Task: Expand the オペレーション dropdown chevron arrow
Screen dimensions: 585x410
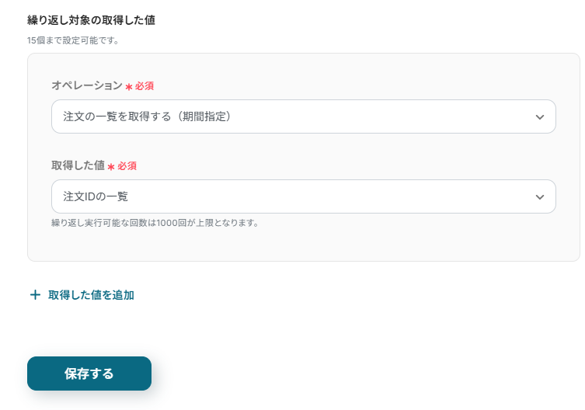Action: (x=540, y=116)
